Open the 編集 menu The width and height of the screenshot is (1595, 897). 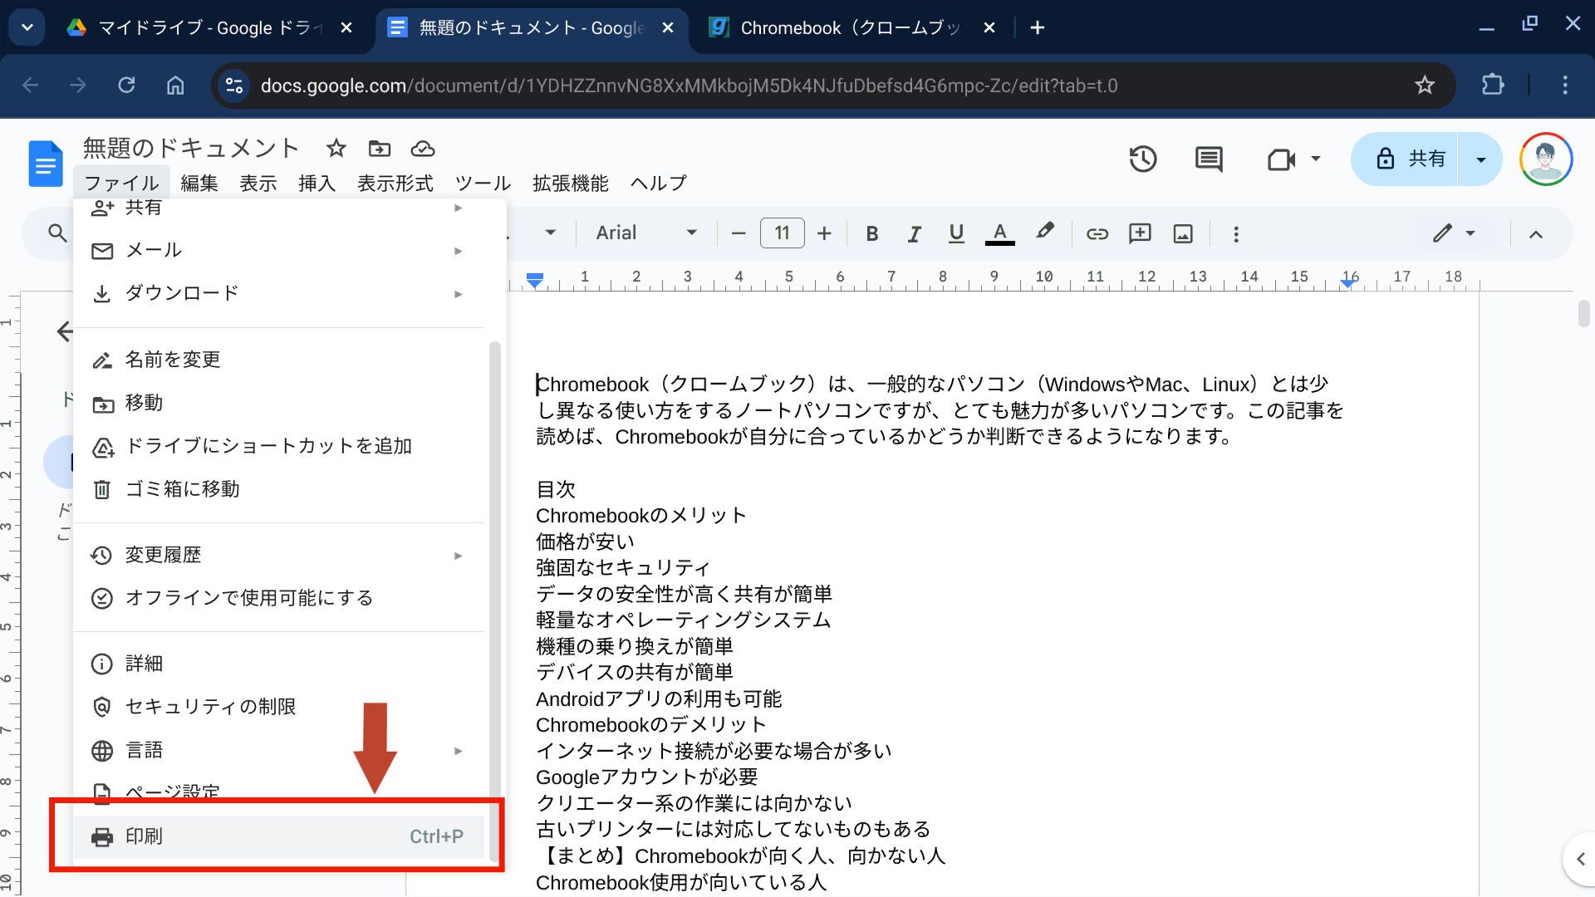199,183
